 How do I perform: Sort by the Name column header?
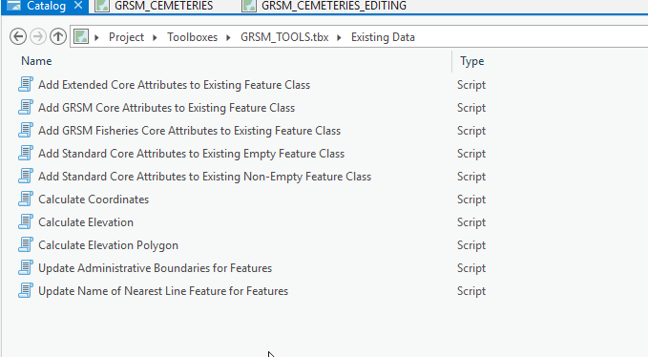[x=36, y=61]
